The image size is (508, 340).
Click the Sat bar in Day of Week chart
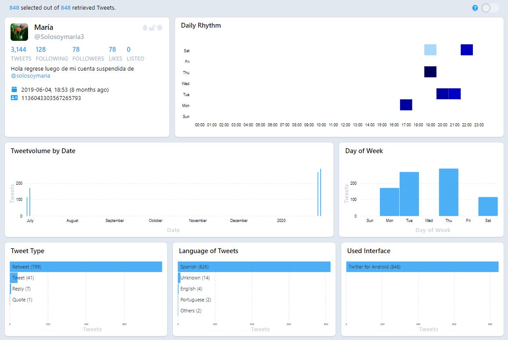(x=488, y=207)
